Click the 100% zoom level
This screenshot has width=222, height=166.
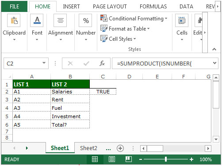pos(206,159)
